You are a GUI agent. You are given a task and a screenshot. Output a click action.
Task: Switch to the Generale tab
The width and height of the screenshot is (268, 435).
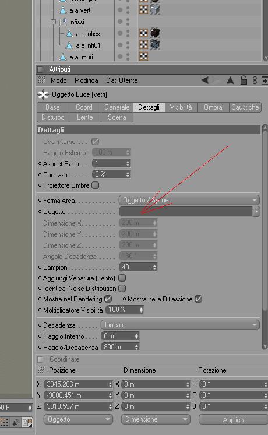117,107
